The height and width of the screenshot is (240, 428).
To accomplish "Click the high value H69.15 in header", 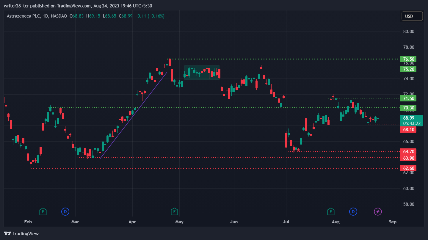I will pos(93,16).
